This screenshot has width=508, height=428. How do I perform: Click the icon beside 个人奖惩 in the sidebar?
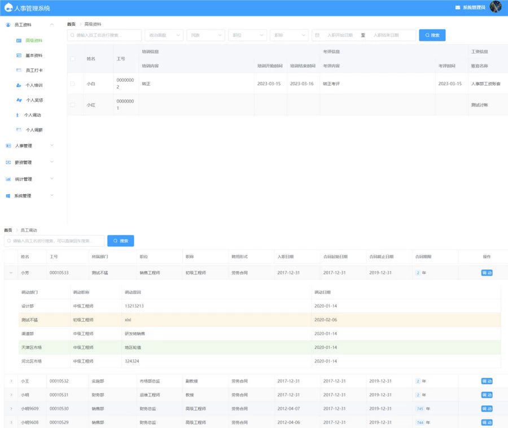click(19, 100)
